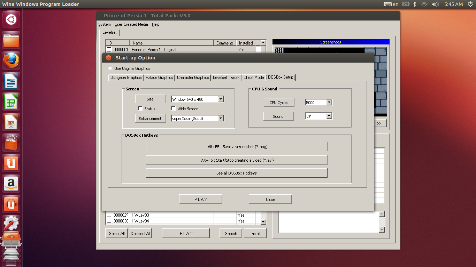Open battery indicator in top panel
476x267 pixels.
coord(406,4)
